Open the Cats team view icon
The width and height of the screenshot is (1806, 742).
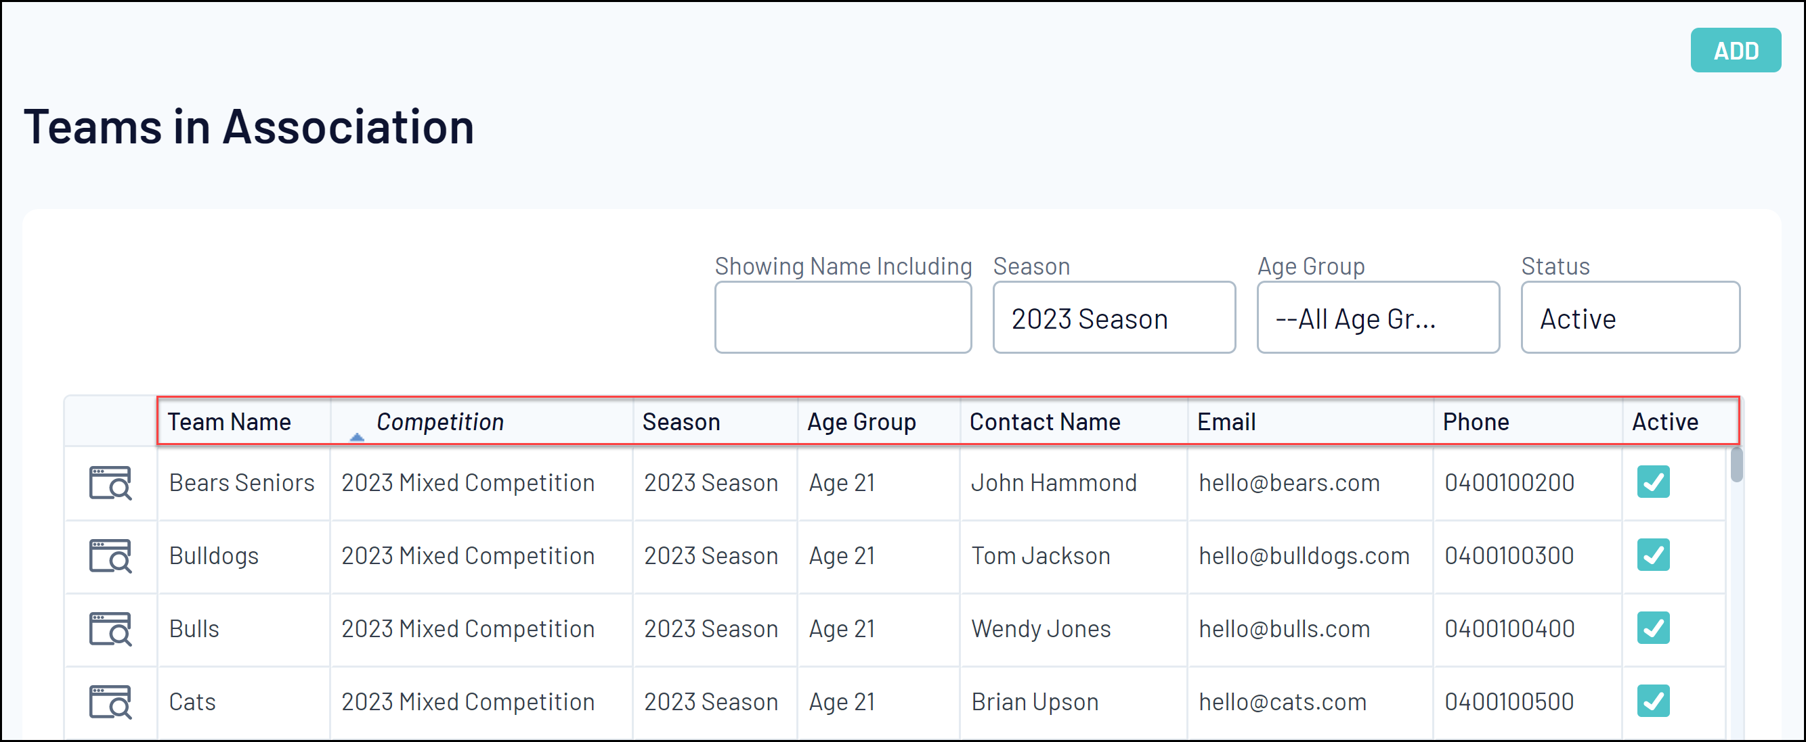110,701
